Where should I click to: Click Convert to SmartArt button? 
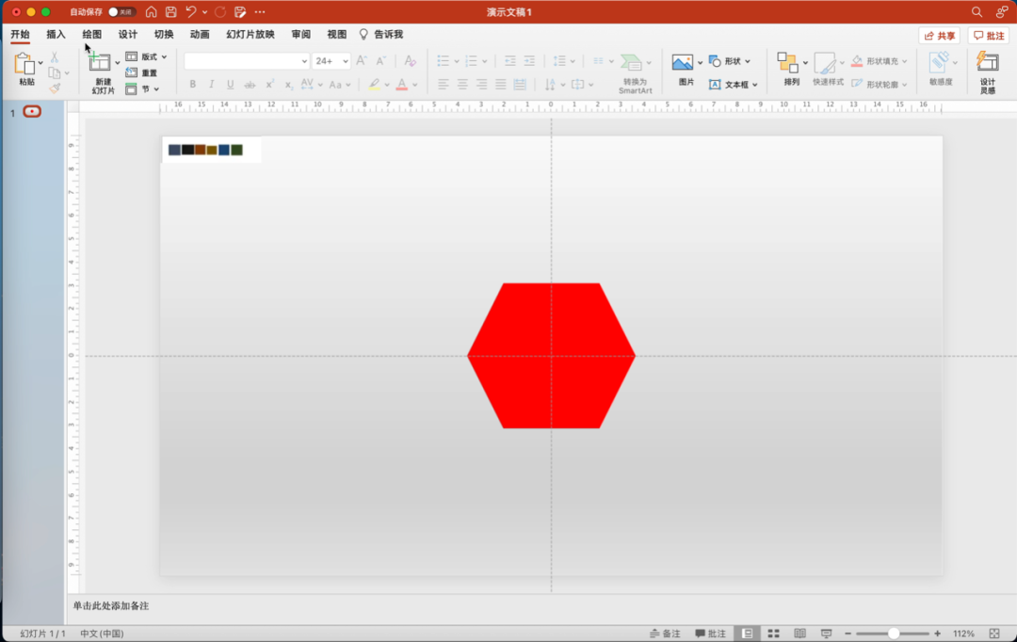point(634,74)
